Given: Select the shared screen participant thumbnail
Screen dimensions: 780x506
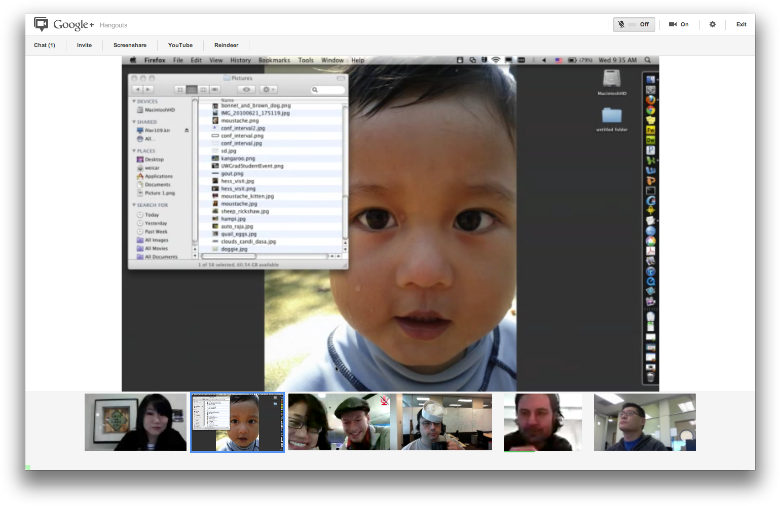Looking at the screenshot, I should point(237,422).
